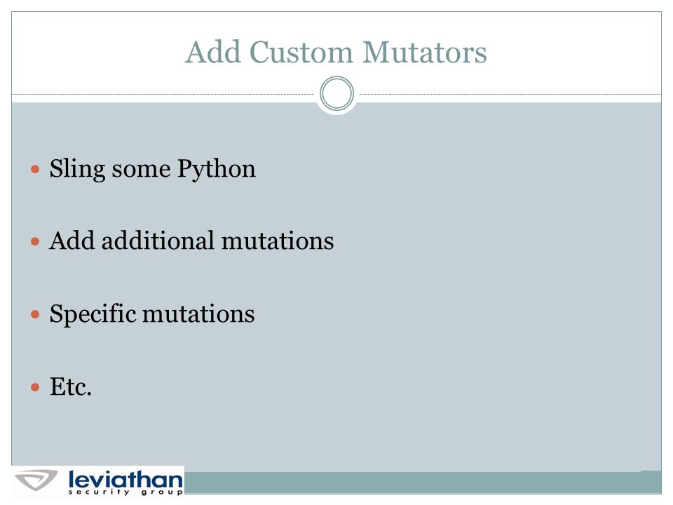Click the security group tagline text
This screenshot has width=673, height=505.
[x=125, y=492]
